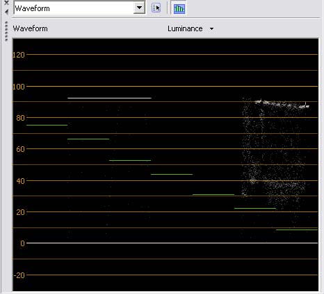Select the 80 level scale label
Image resolution: width=324 pixels, height=294 pixels.
pyautogui.click(x=20, y=118)
